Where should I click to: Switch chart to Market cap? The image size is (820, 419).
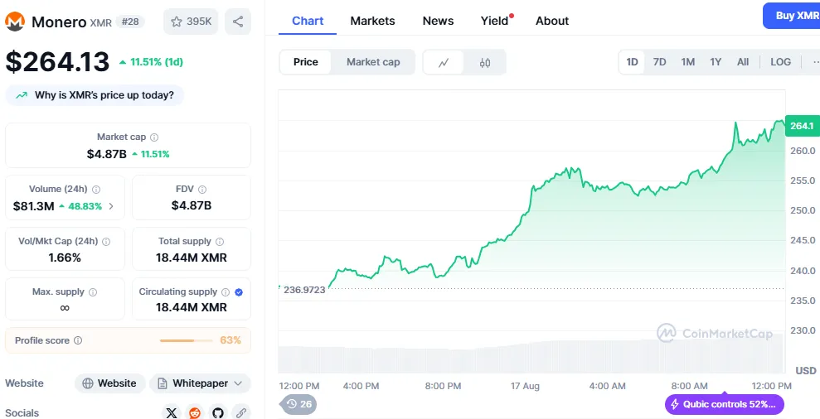click(373, 62)
